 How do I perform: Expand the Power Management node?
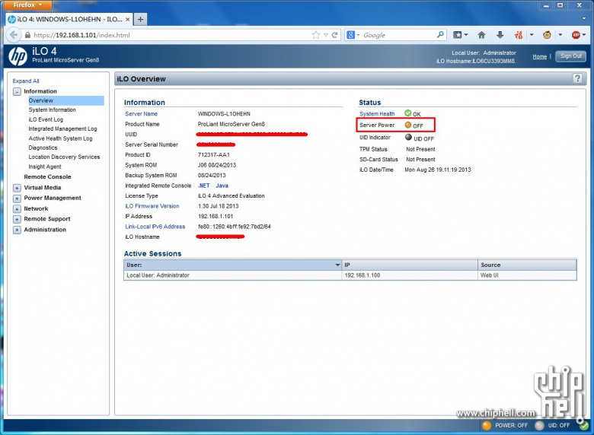[x=17, y=198]
